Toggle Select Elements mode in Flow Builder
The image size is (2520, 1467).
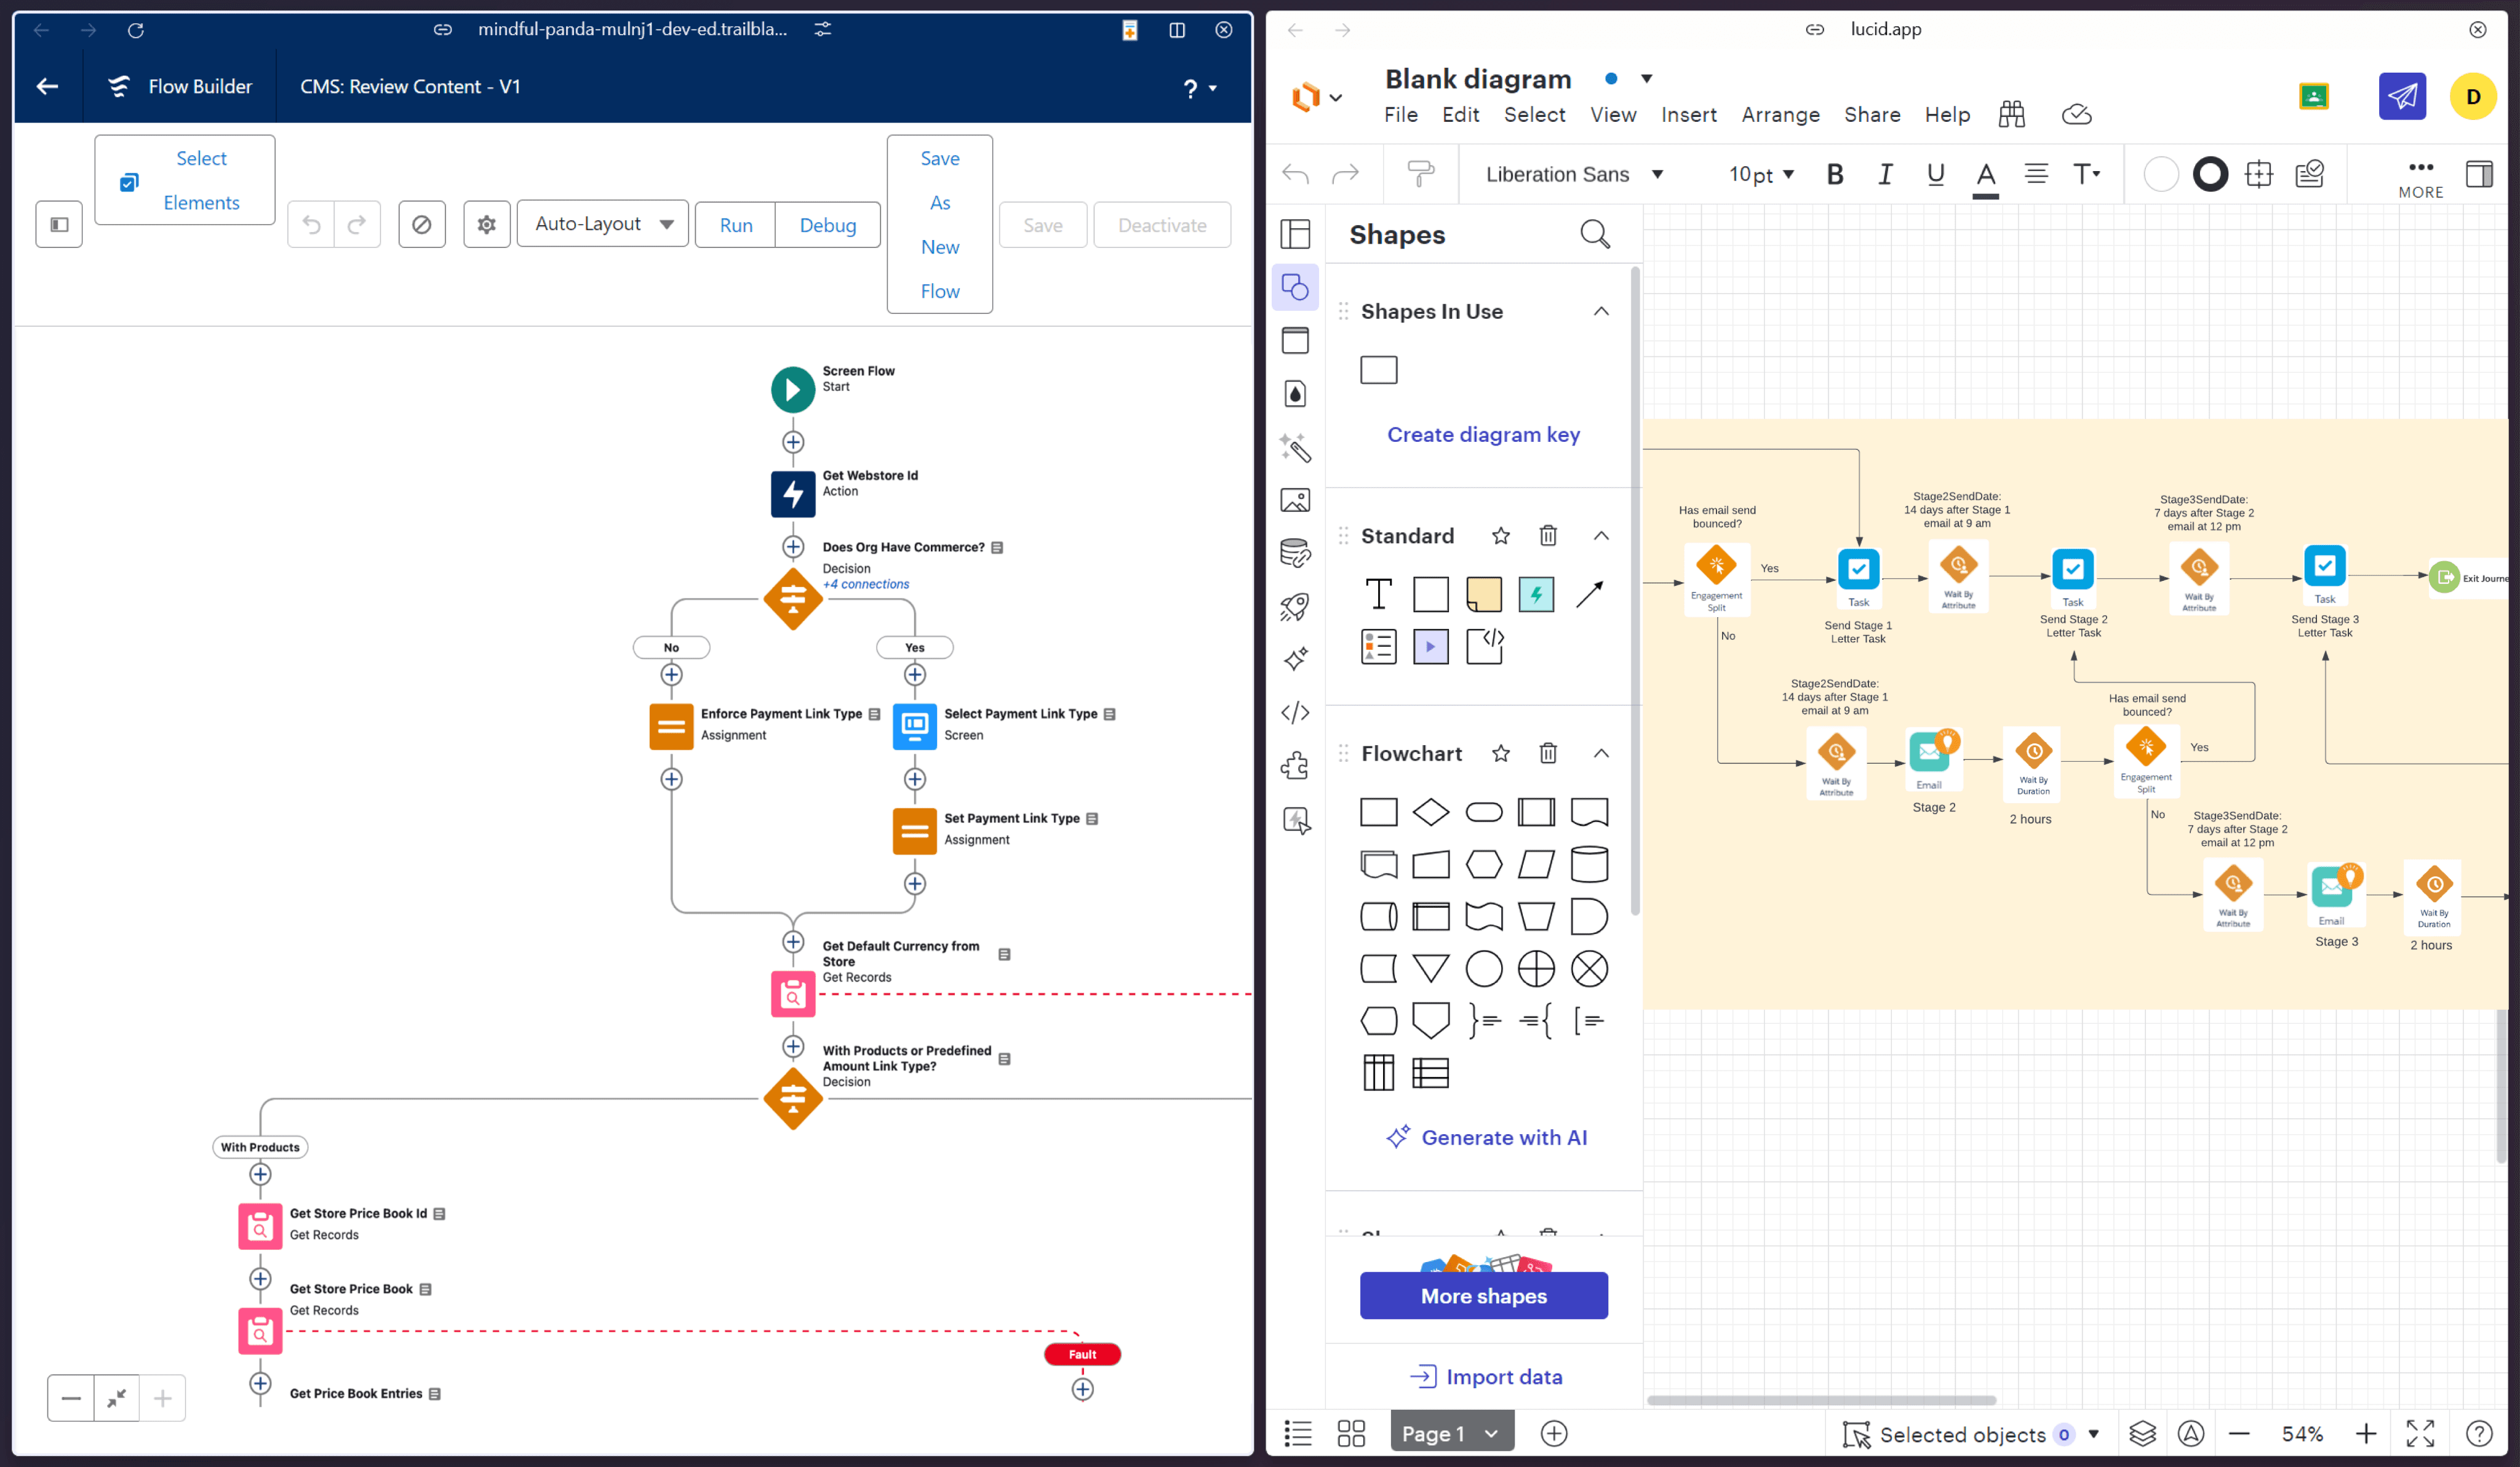(x=185, y=180)
